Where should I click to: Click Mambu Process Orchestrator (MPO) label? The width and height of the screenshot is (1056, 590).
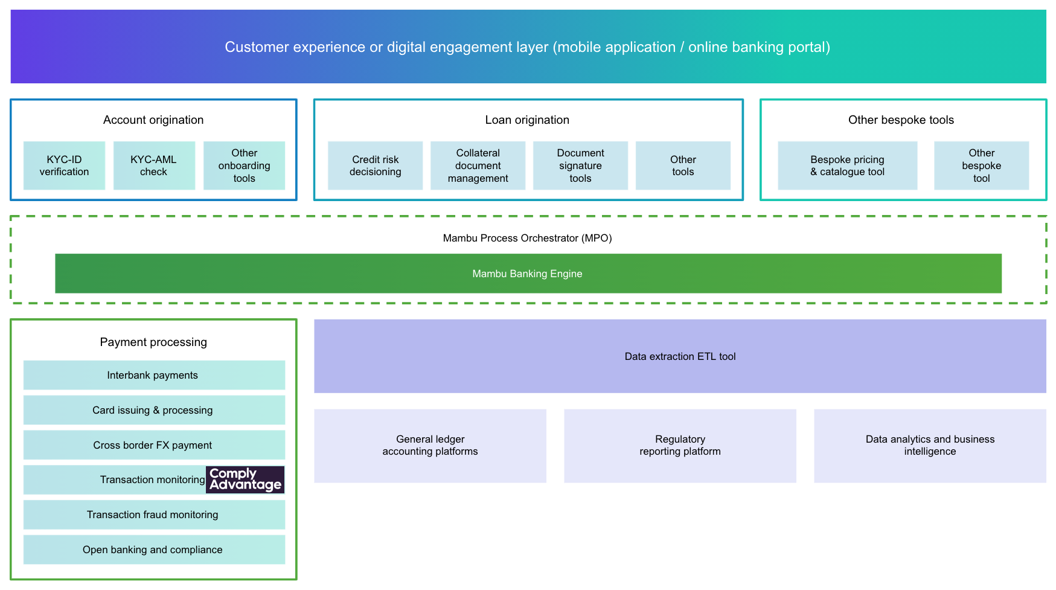tap(527, 238)
